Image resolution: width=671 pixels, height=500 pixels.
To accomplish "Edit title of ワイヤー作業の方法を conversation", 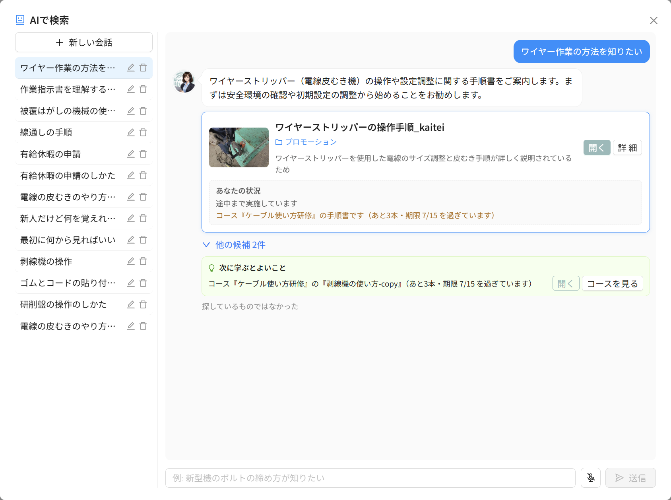I will [x=131, y=68].
